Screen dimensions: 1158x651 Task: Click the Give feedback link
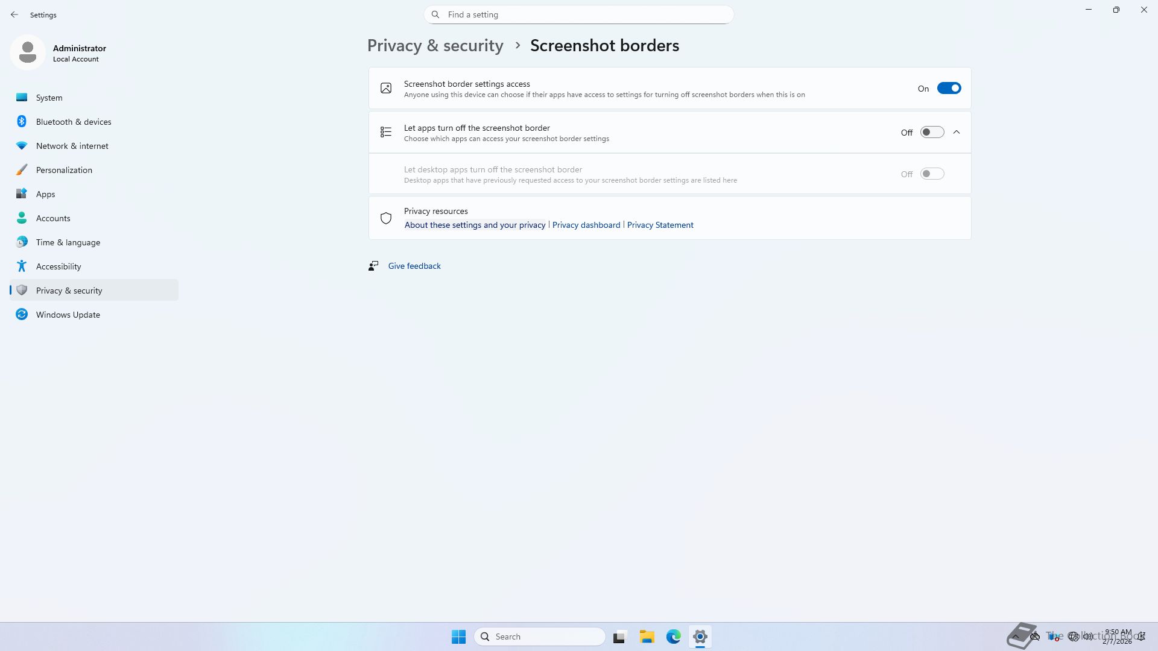414,266
